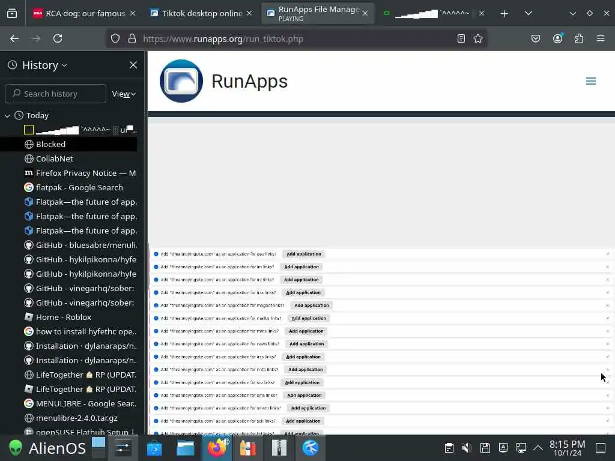The image size is (615, 461).
Task: Open the Extensions puzzle icon
Action: coord(579,38)
